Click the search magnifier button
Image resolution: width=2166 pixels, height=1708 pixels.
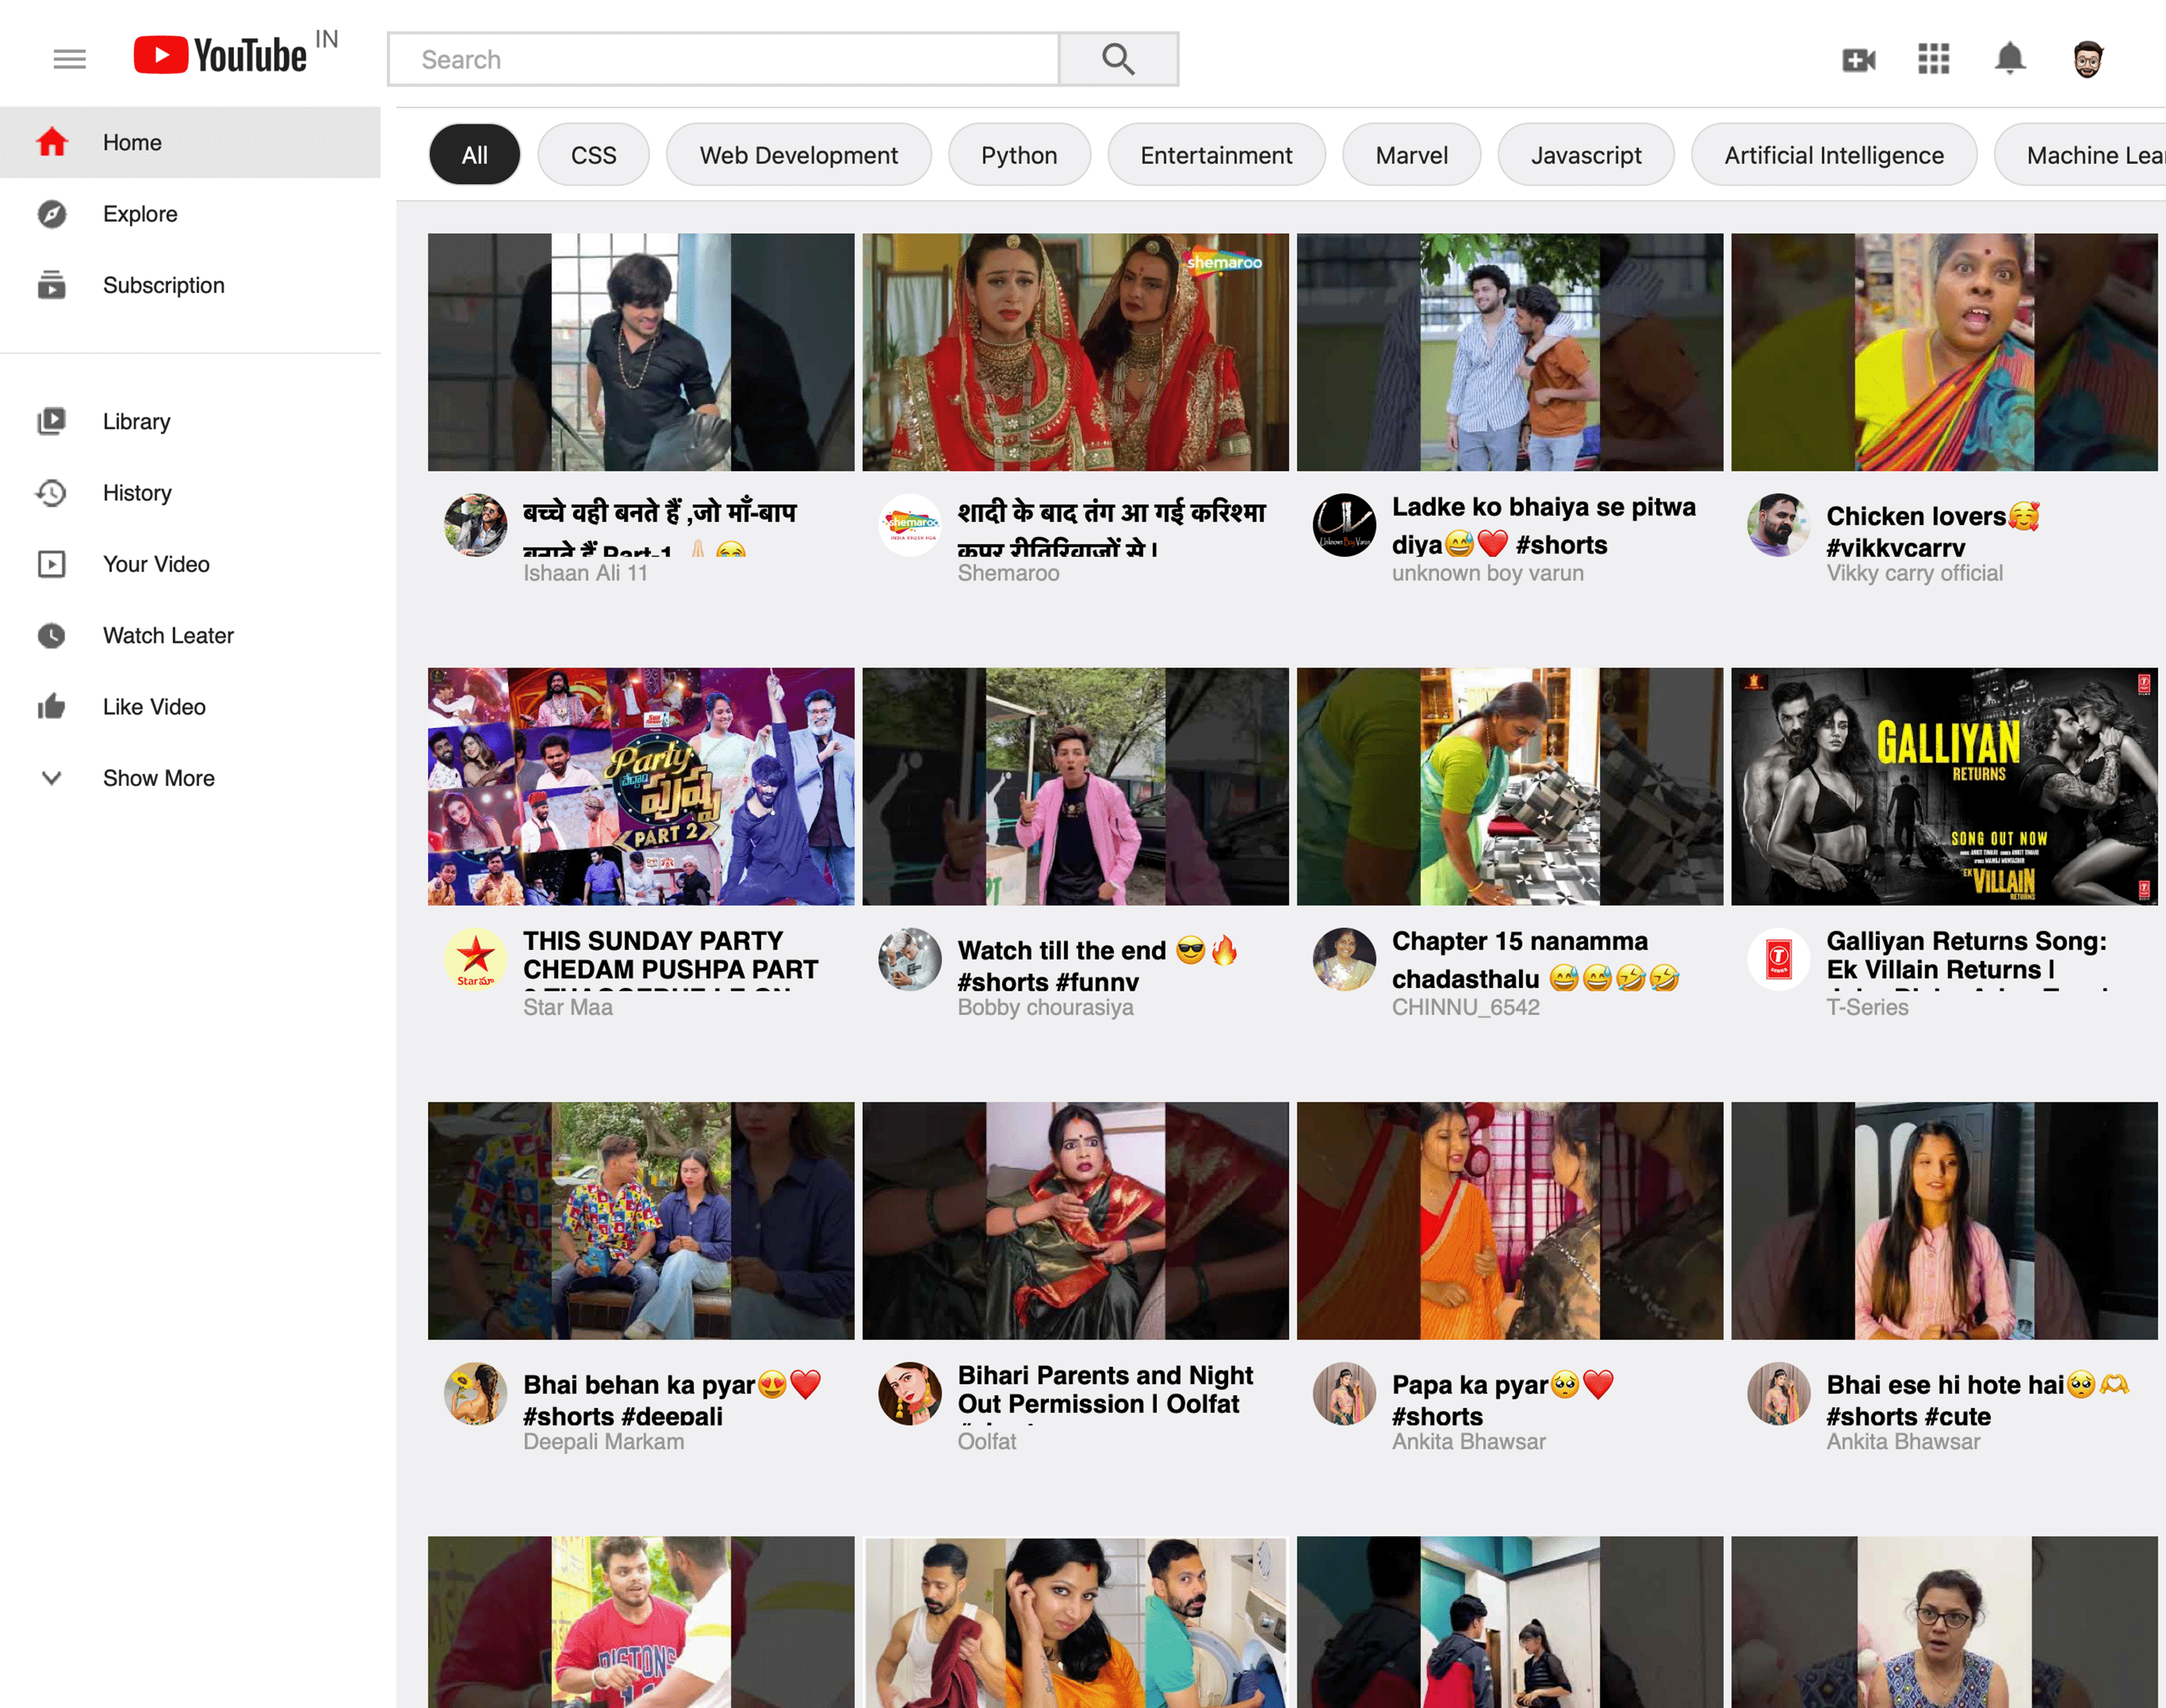pyautogui.click(x=1118, y=59)
